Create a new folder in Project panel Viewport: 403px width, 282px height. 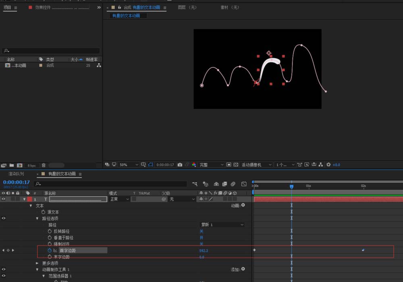click(x=11, y=165)
